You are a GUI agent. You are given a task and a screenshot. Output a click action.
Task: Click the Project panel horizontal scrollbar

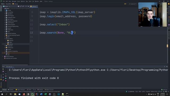pos(15,65)
